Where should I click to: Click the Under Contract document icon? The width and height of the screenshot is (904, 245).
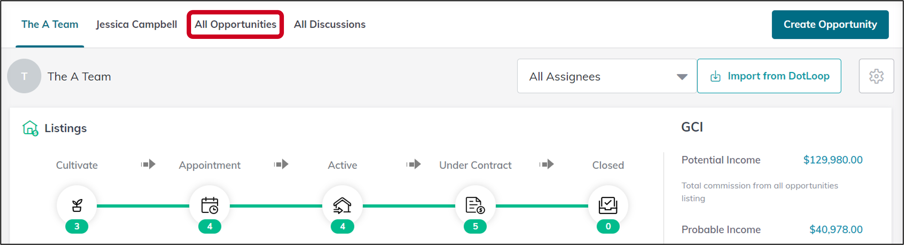[x=475, y=205]
